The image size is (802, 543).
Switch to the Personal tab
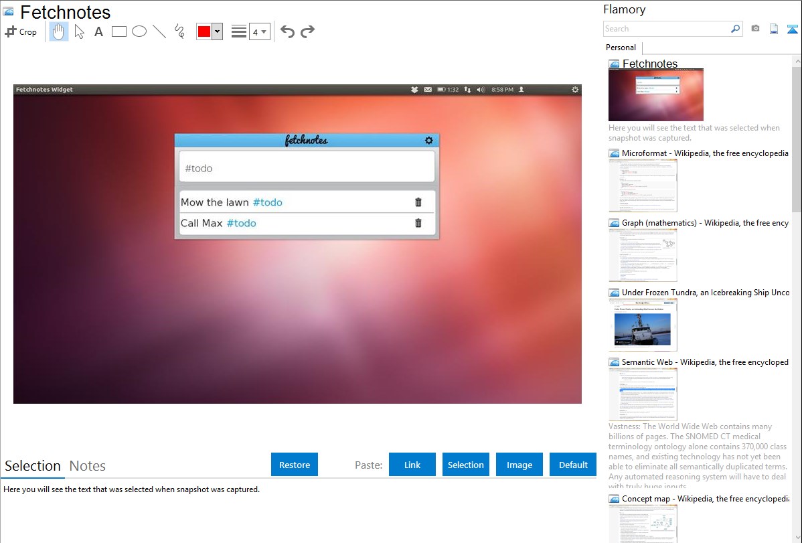click(x=621, y=48)
